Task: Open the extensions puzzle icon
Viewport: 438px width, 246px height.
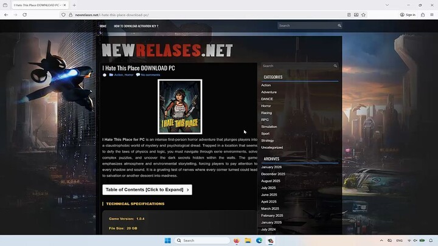Action: coord(423,15)
